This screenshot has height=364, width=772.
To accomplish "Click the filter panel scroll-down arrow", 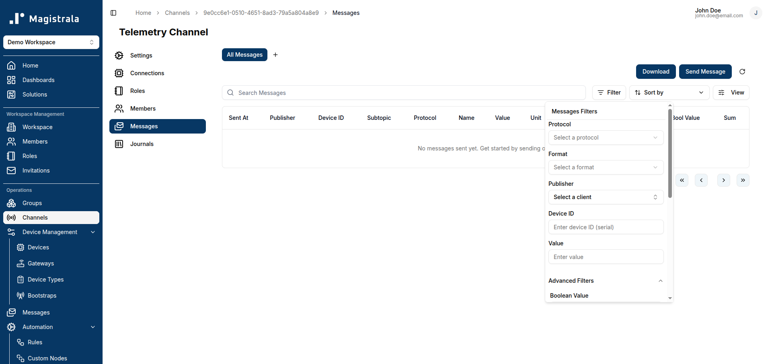I will 670,298.
